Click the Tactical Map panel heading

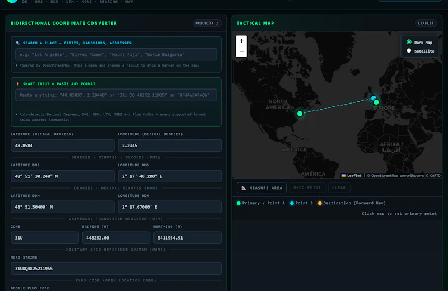coord(255,23)
